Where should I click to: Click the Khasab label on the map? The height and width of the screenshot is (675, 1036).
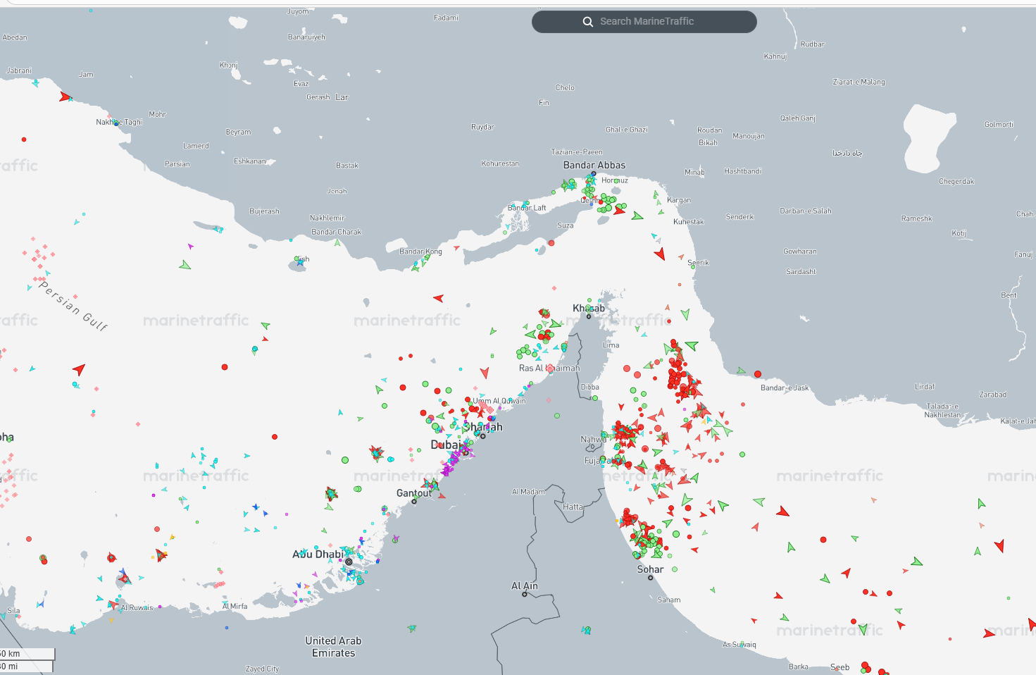(x=589, y=308)
